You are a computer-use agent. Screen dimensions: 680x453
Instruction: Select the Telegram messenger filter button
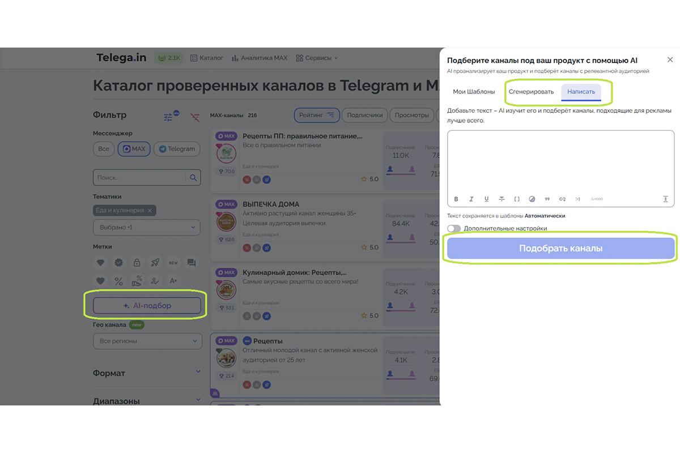tap(176, 149)
